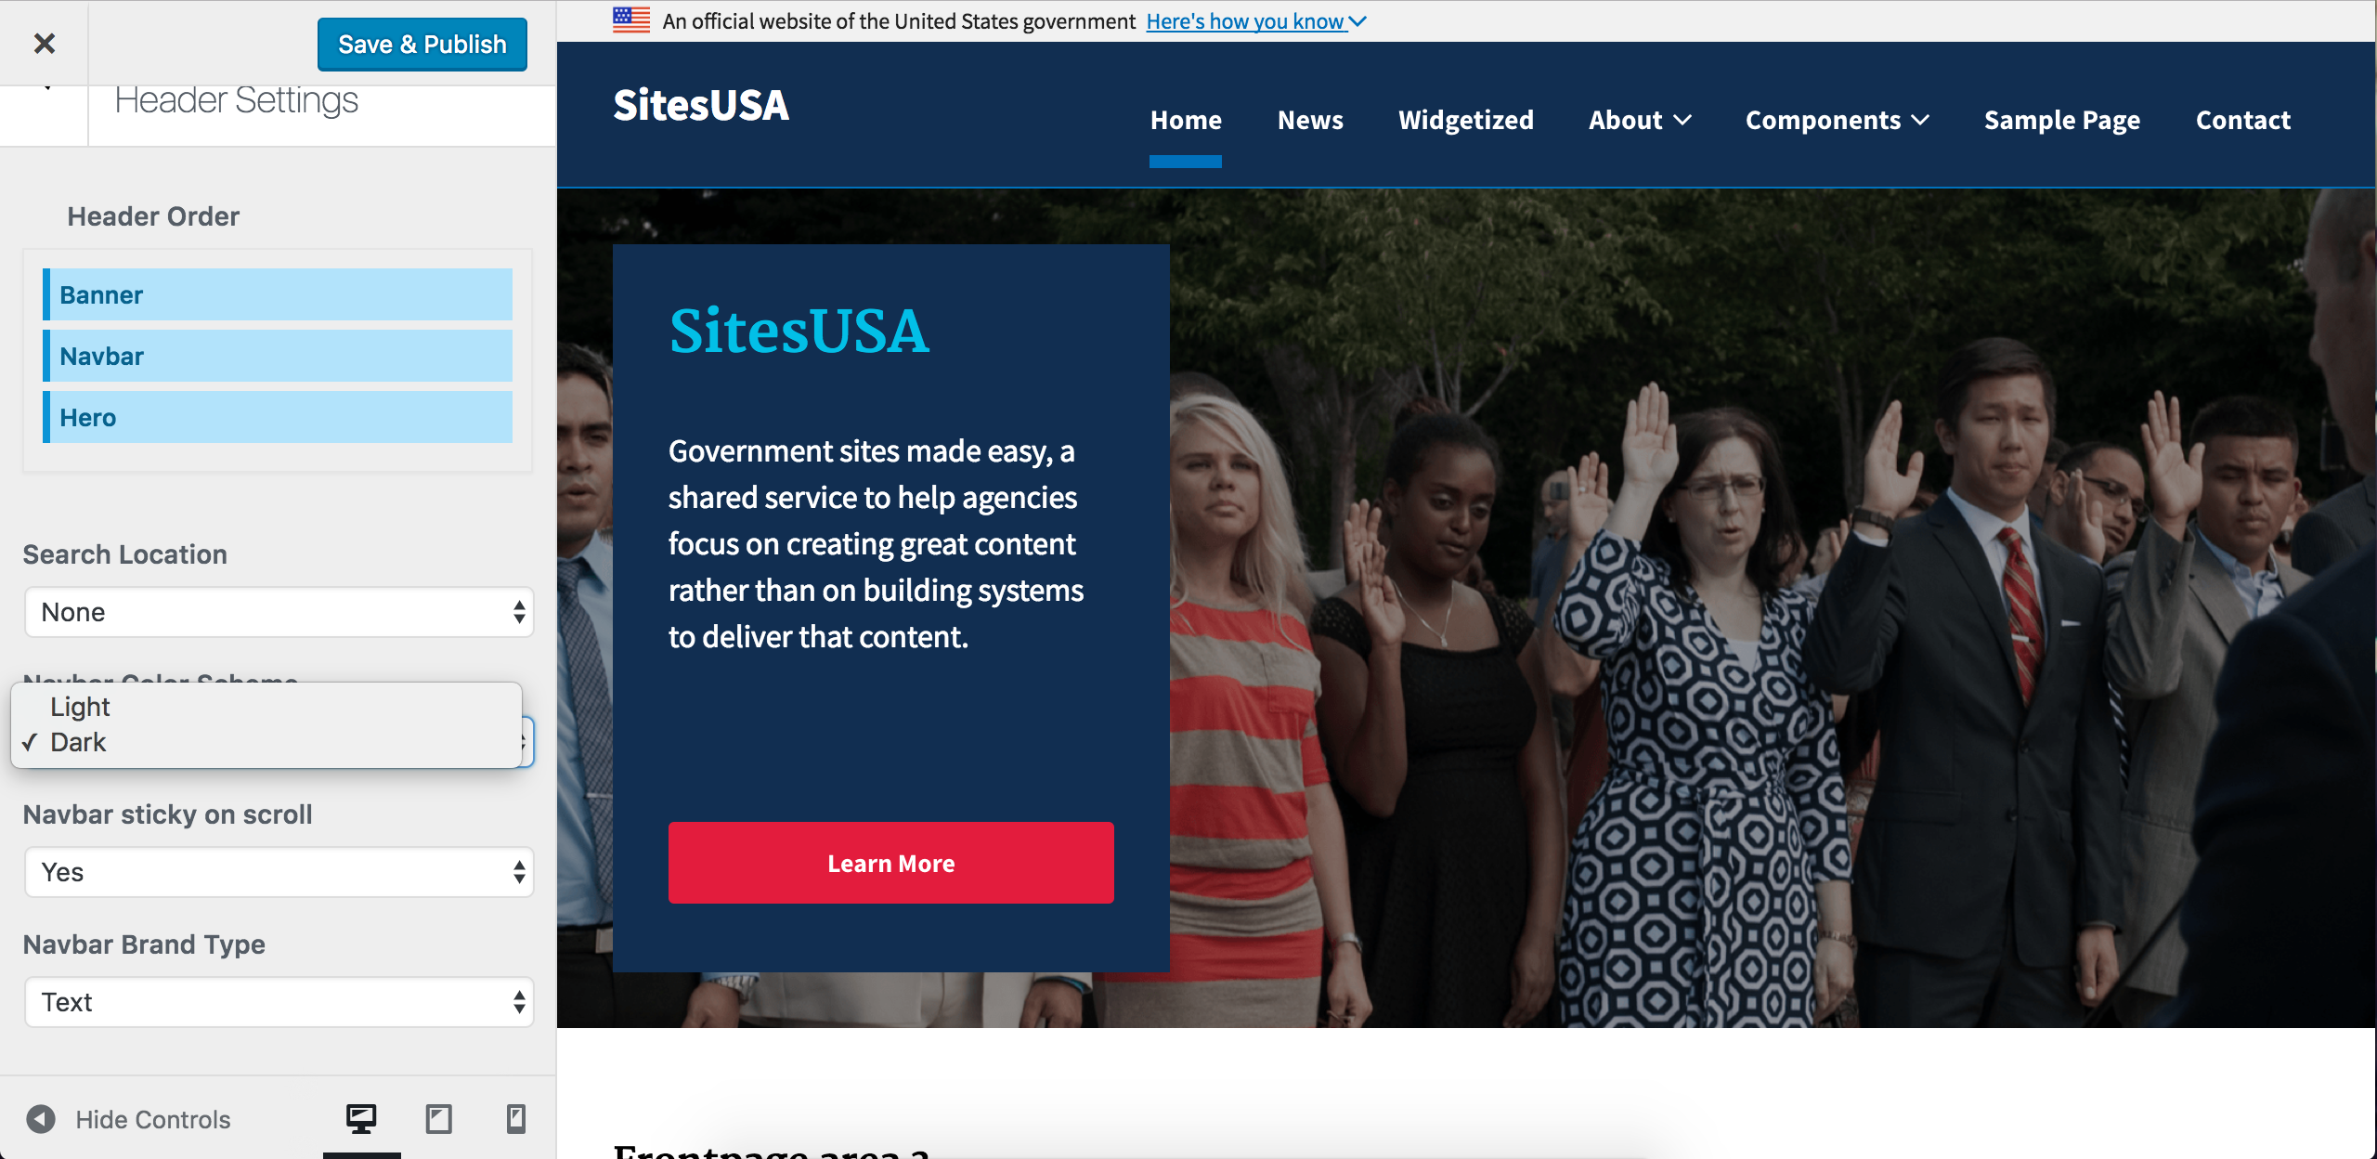Select the Banner item in Header Order
Viewport: 2377px width, 1159px height.
(x=278, y=294)
